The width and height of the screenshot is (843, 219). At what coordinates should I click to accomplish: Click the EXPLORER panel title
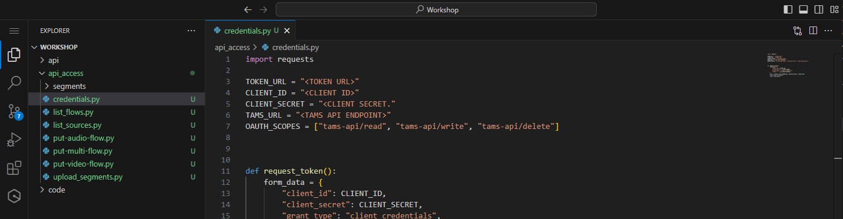click(x=55, y=31)
